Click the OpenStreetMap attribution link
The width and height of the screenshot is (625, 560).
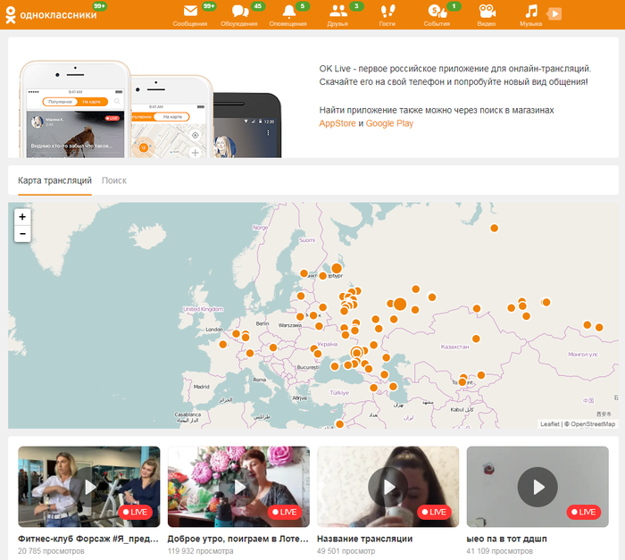(592, 424)
